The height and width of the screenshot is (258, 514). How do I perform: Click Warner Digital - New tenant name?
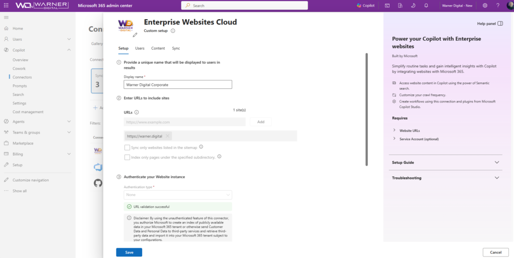pos(457,6)
